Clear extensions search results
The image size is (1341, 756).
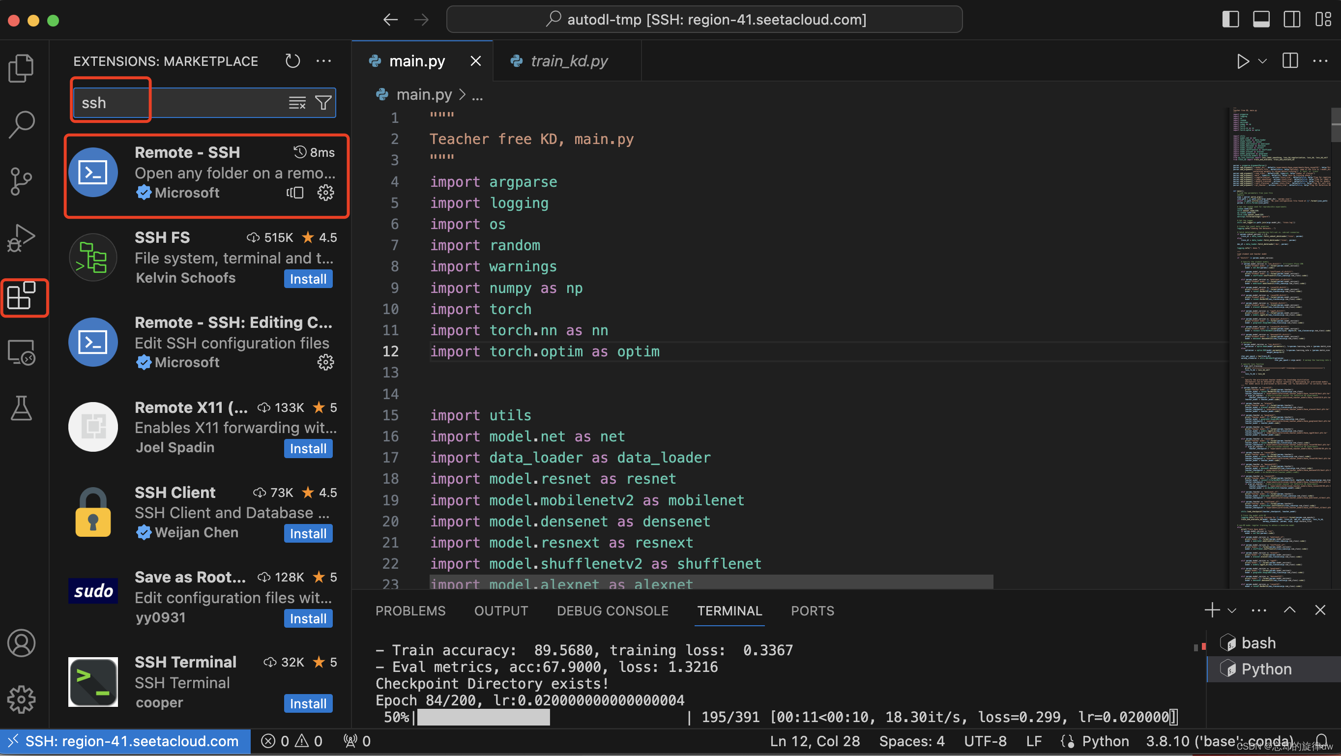coord(297,103)
